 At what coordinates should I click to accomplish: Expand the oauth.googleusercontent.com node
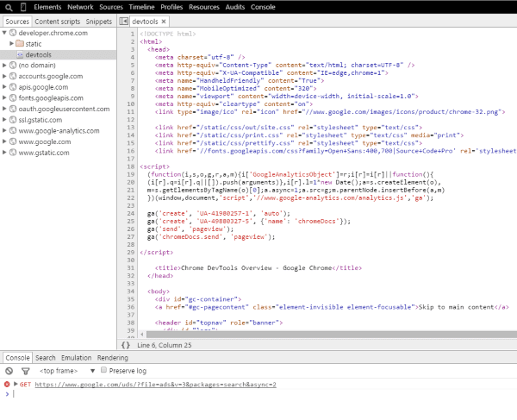4,109
